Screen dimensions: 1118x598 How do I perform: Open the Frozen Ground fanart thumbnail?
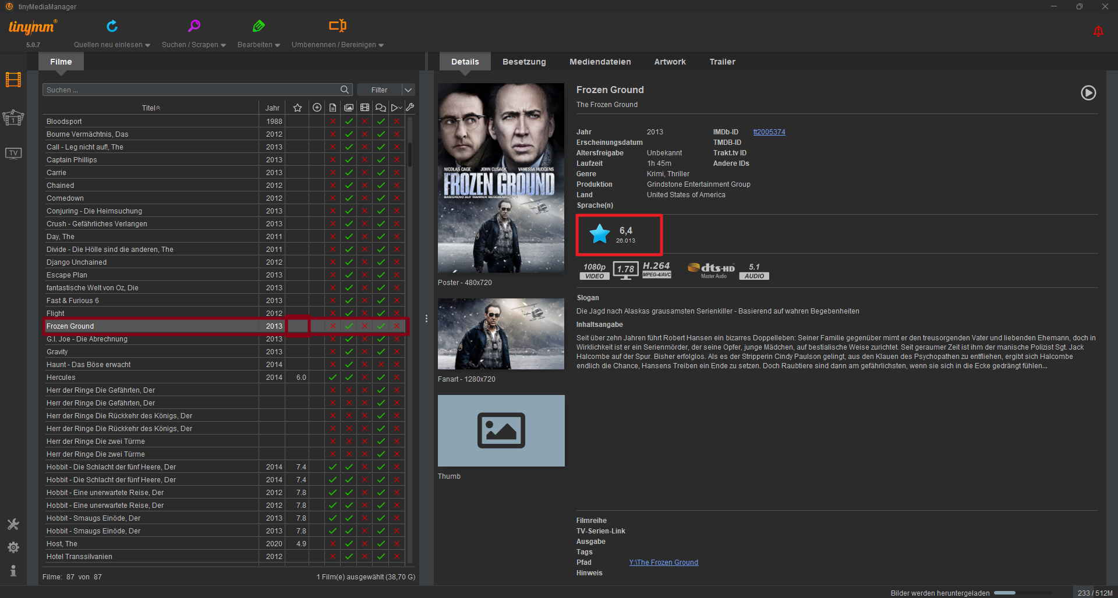click(501, 334)
